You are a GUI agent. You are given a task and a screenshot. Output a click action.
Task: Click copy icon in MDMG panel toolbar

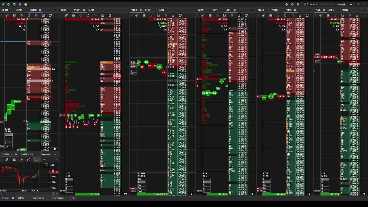click(x=50, y=15)
